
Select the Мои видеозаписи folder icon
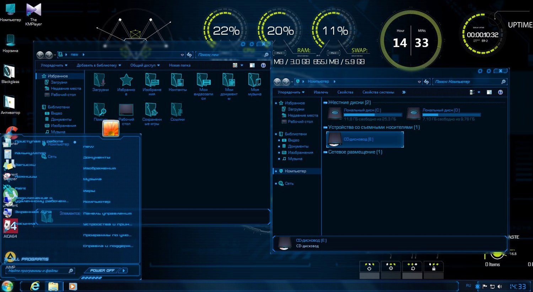pyautogui.click(x=203, y=87)
